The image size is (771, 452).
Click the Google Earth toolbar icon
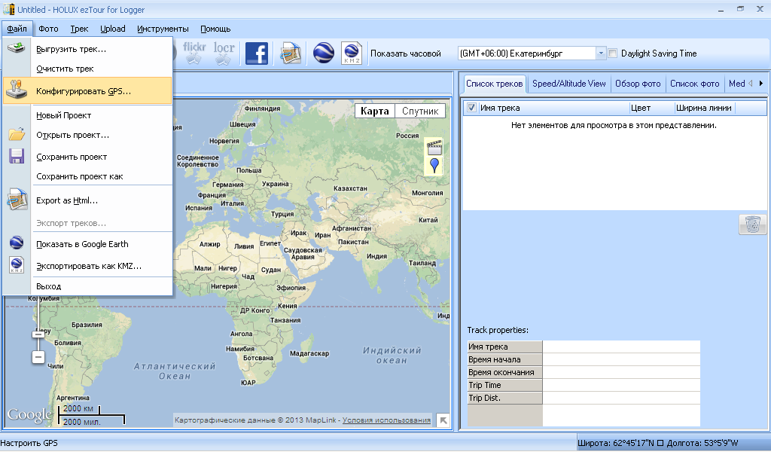323,53
